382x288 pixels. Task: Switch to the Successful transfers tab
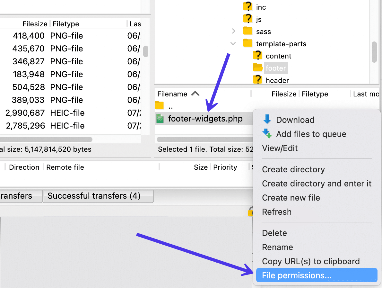click(98, 196)
